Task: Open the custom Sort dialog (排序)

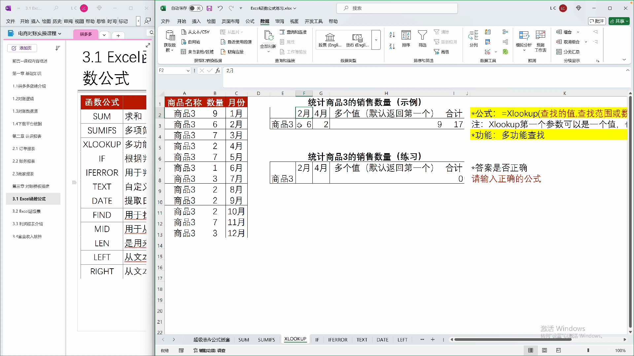Action: 406,39
